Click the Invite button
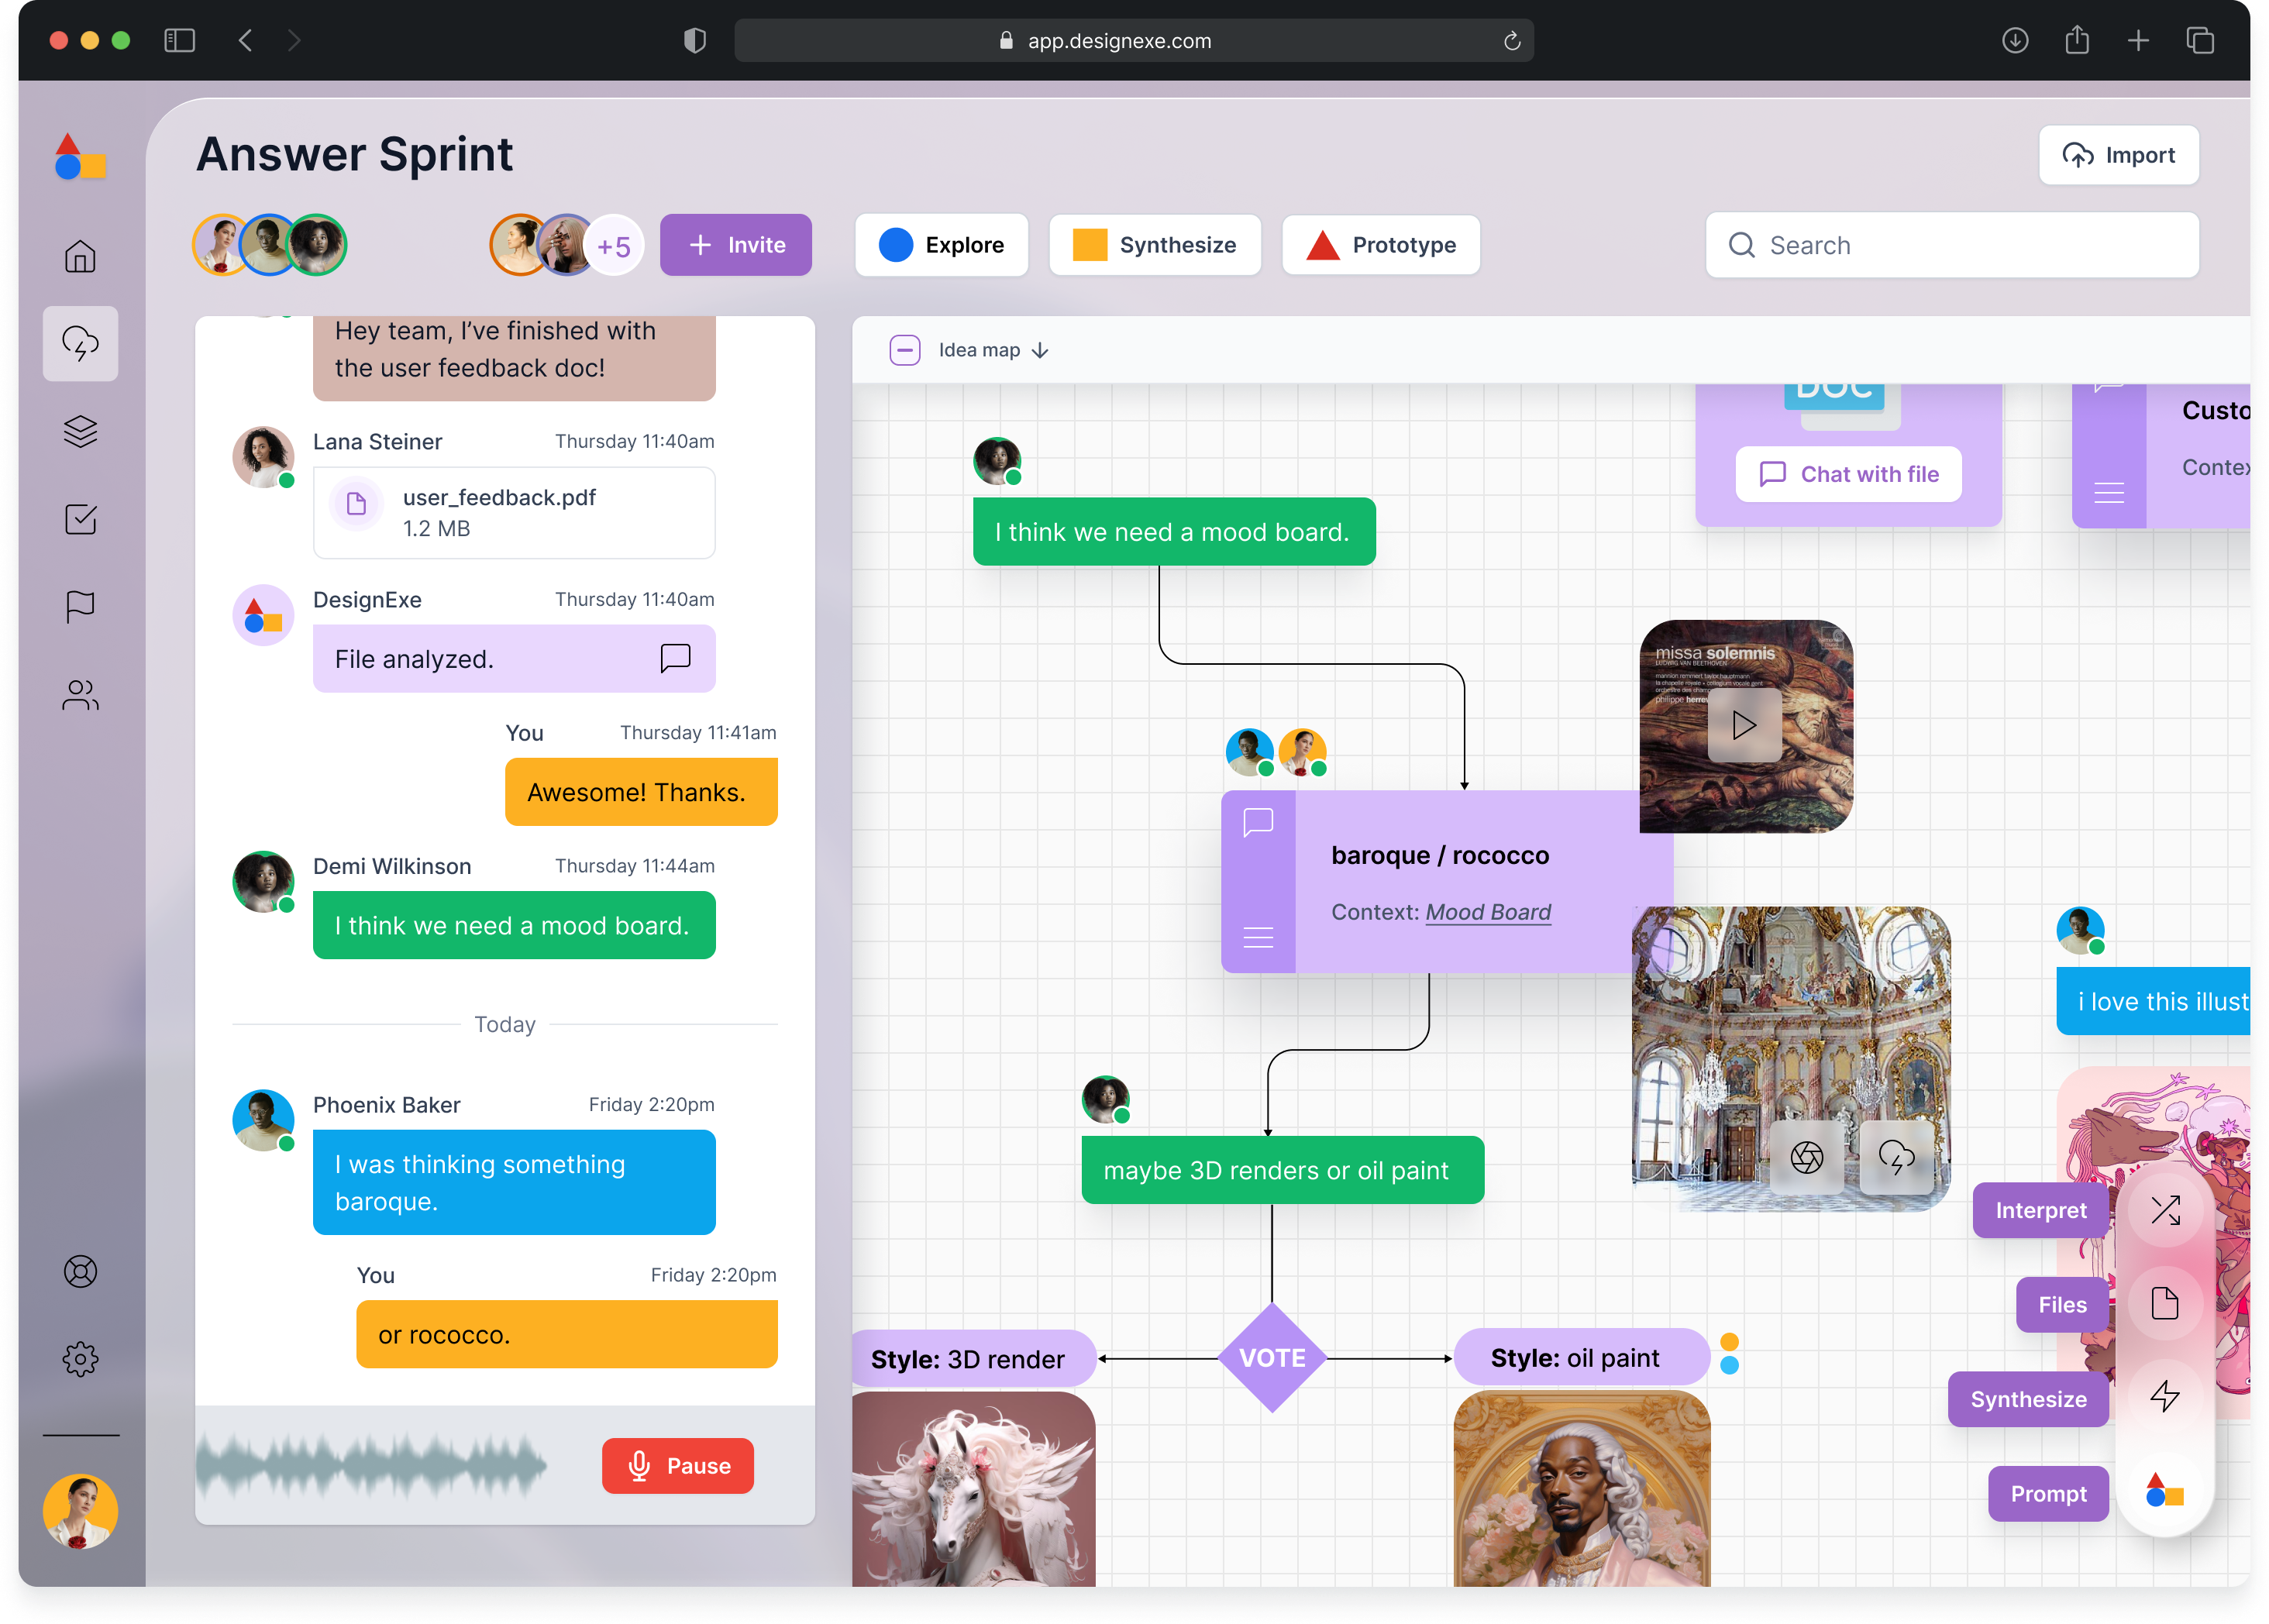 736,245
